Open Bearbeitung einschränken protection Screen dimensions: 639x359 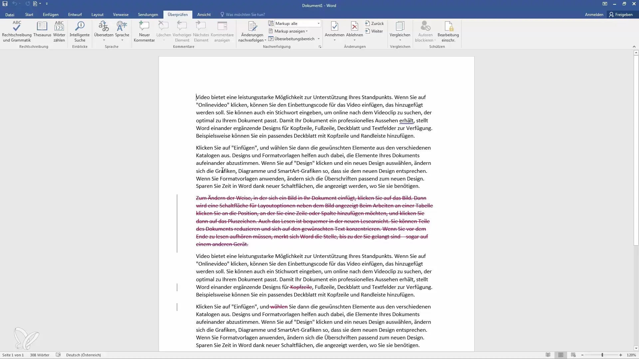click(448, 32)
